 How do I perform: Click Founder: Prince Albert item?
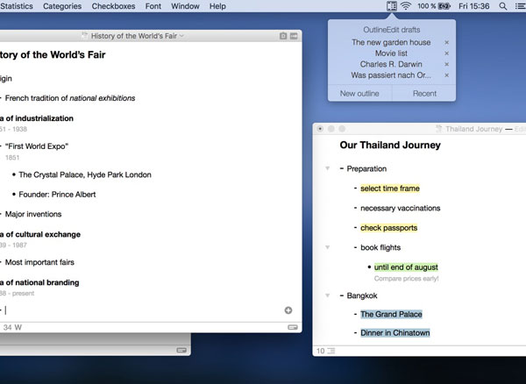point(57,194)
